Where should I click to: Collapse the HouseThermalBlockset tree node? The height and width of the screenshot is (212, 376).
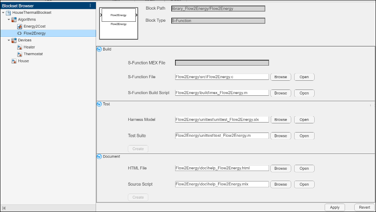coord(3,13)
